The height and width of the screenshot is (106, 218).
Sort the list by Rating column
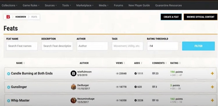pos(176,63)
